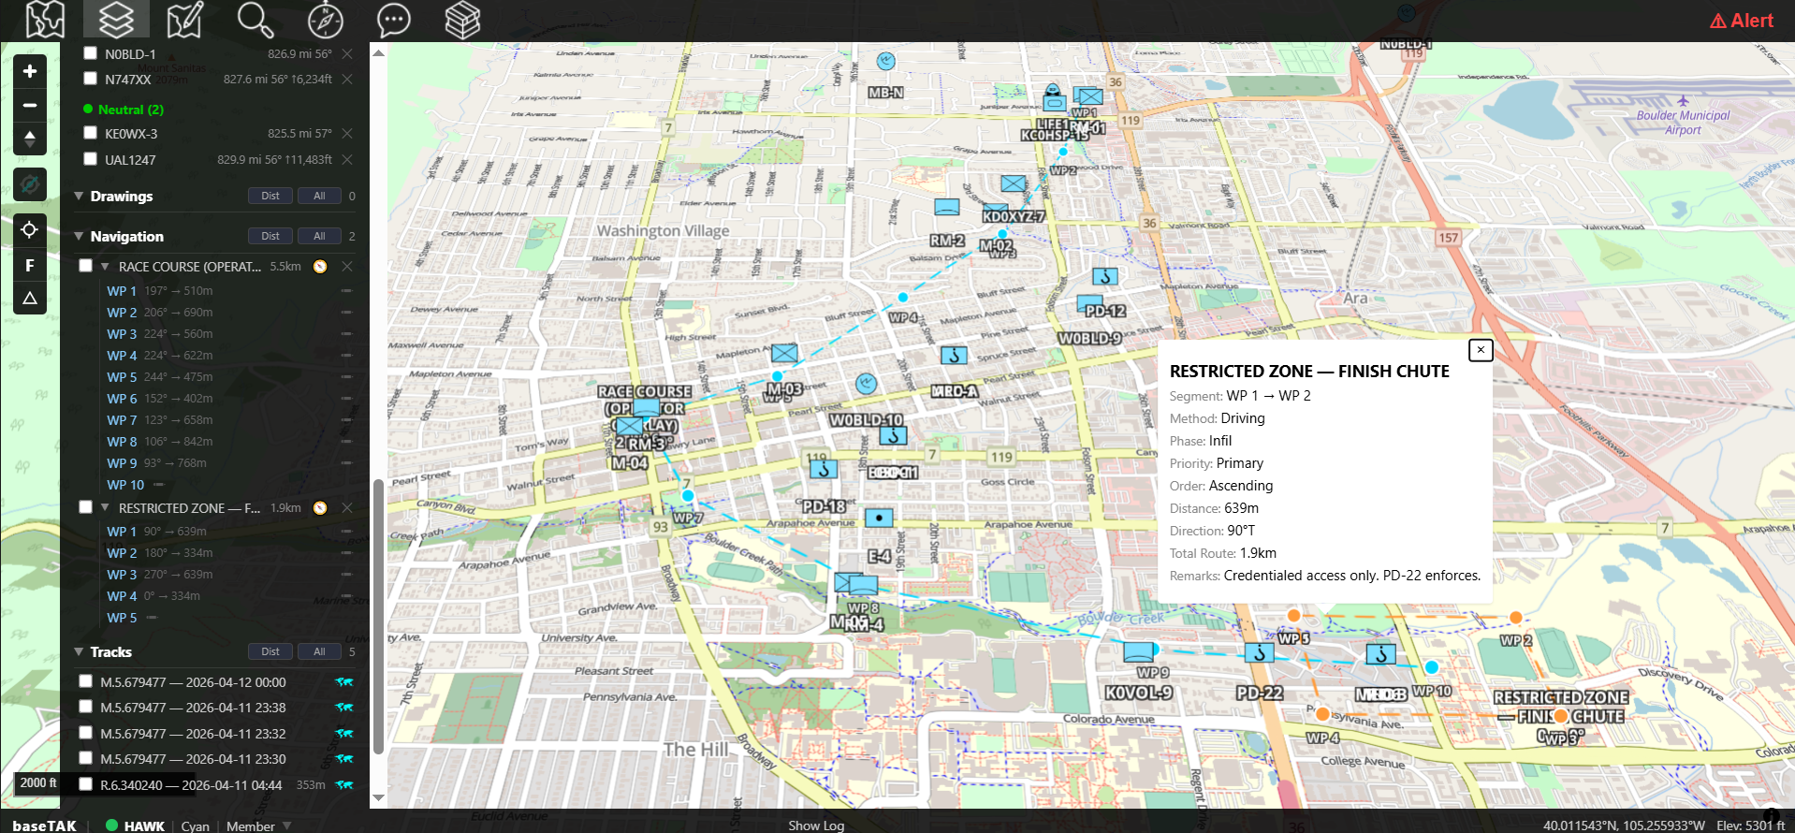Check track R.6.340240 2026-04-11 04:44
Image resolution: width=1795 pixels, height=833 pixels.
point(86,784)
